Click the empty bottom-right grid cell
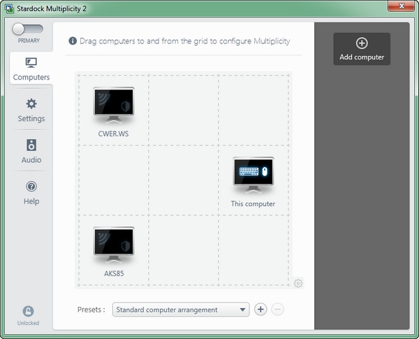The width and height of the screenshot is (419, 339). [253, 250]
